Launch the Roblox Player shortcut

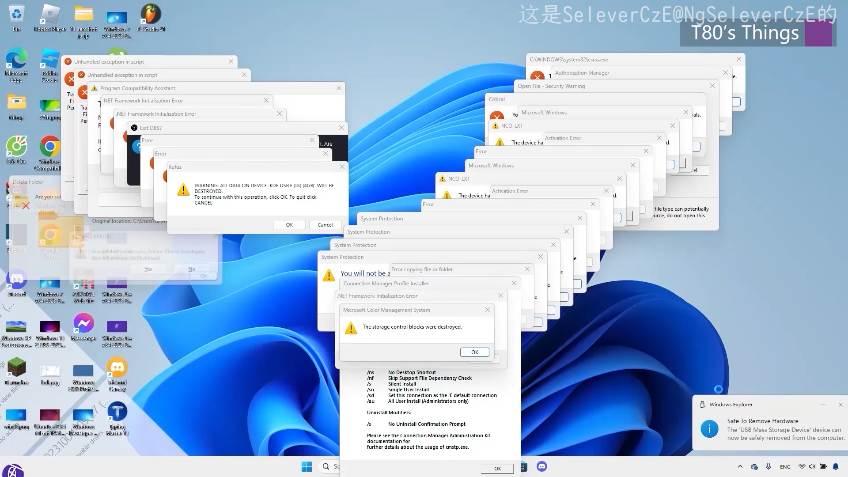point(50,18)
